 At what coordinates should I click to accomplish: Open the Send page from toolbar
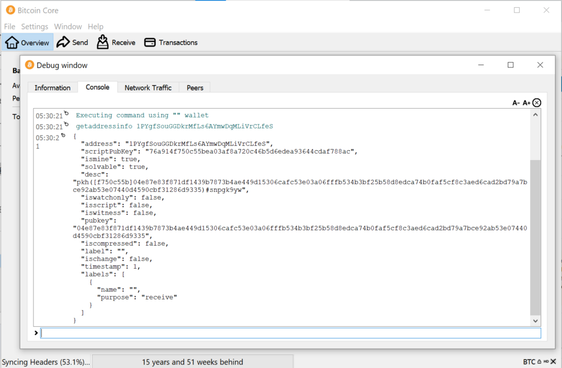click(x=72, y=42)
